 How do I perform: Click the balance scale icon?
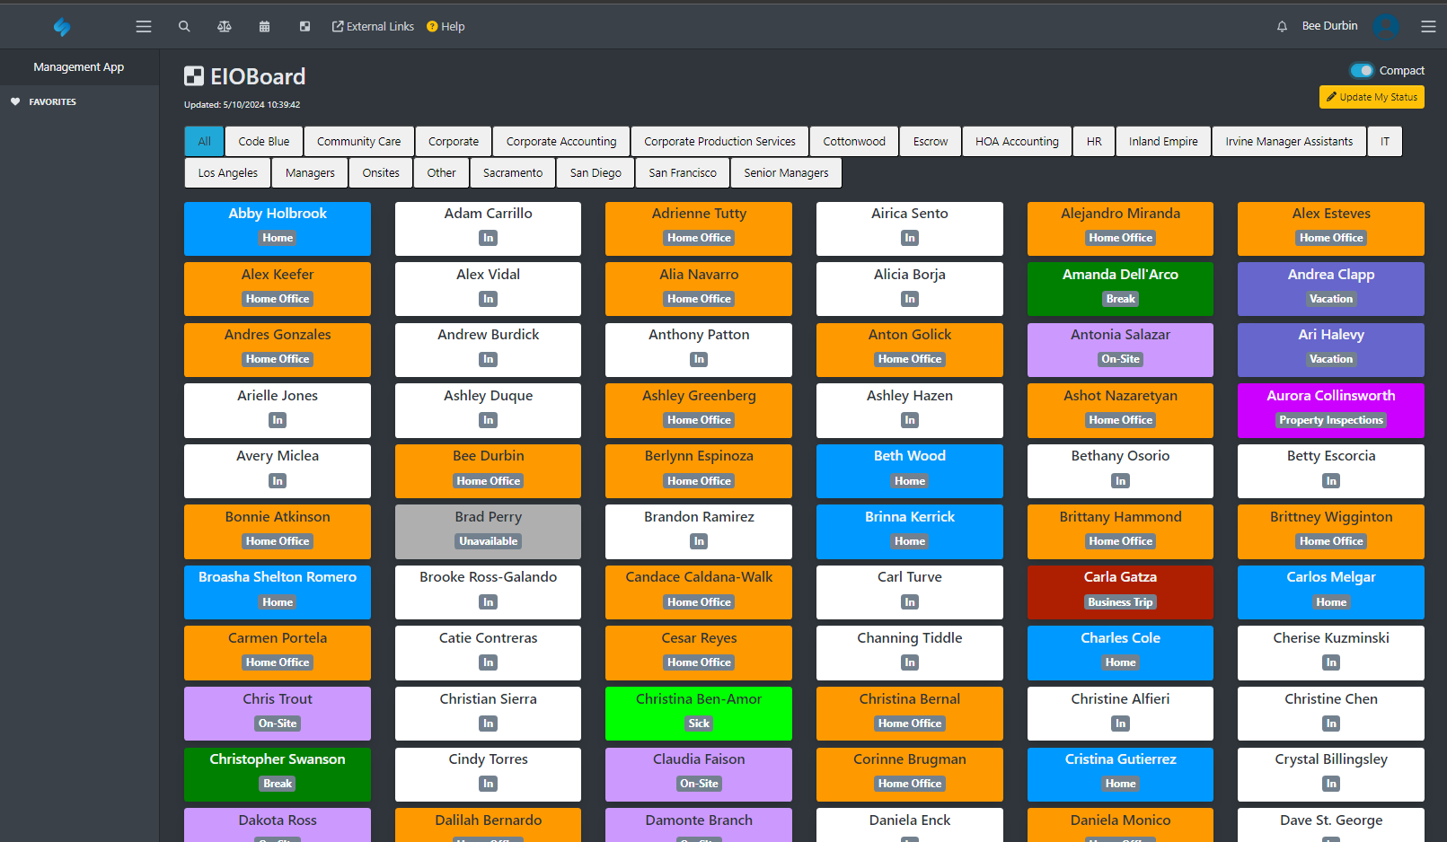click(225, 27)
